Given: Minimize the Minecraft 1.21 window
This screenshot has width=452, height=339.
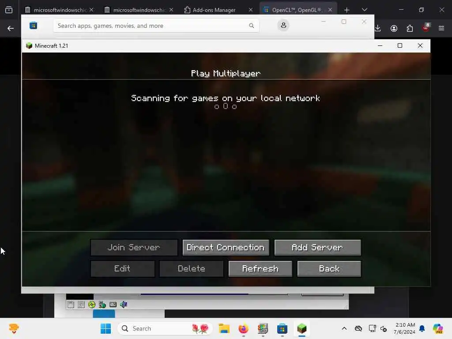Looking at the screenshot, I should (x=380, y=45).
